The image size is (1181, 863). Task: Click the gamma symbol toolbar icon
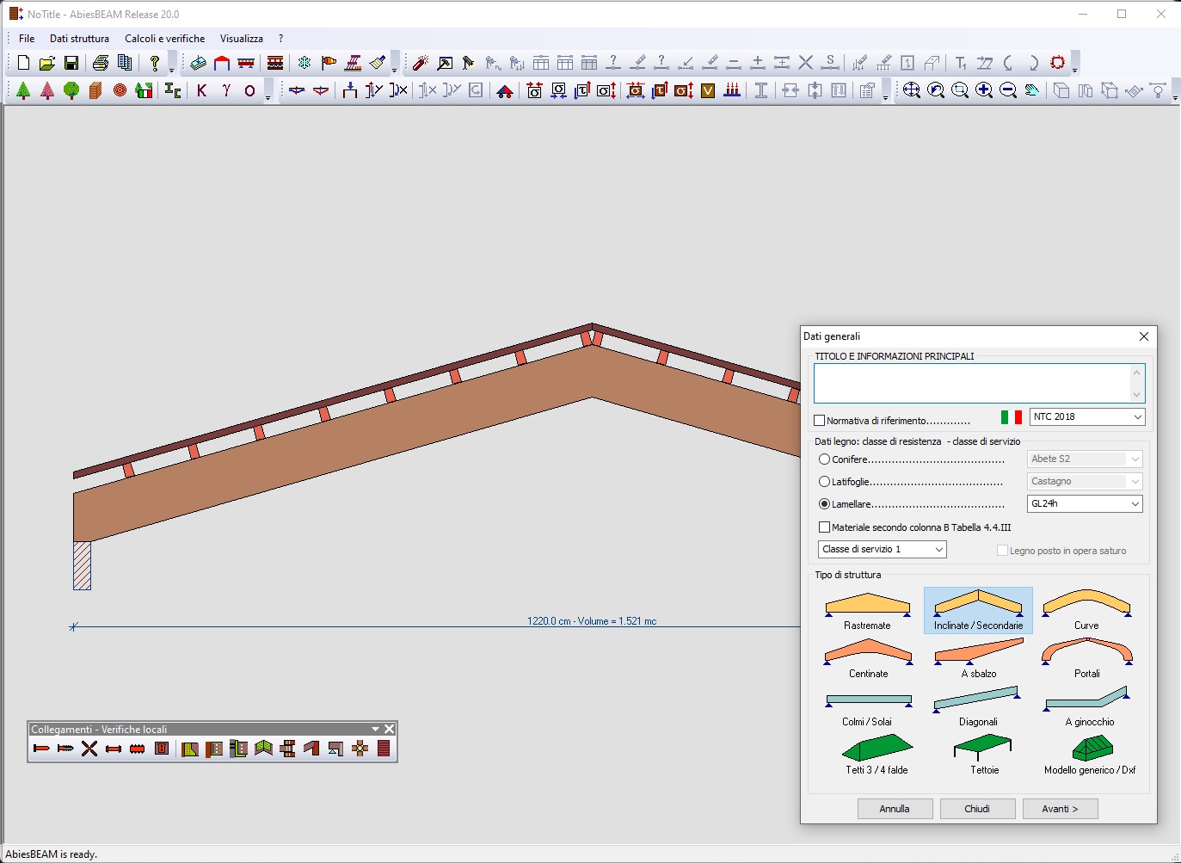coord(226,90)
